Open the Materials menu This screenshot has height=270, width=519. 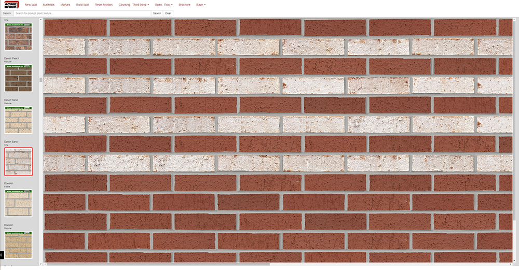click(x=49, y=4)
